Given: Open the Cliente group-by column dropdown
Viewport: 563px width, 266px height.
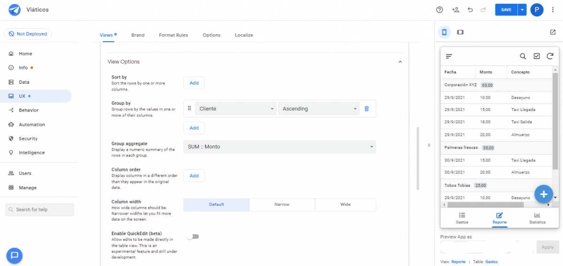Looking at the screenshot, I should pyautogui.click(x=236, y=109).
